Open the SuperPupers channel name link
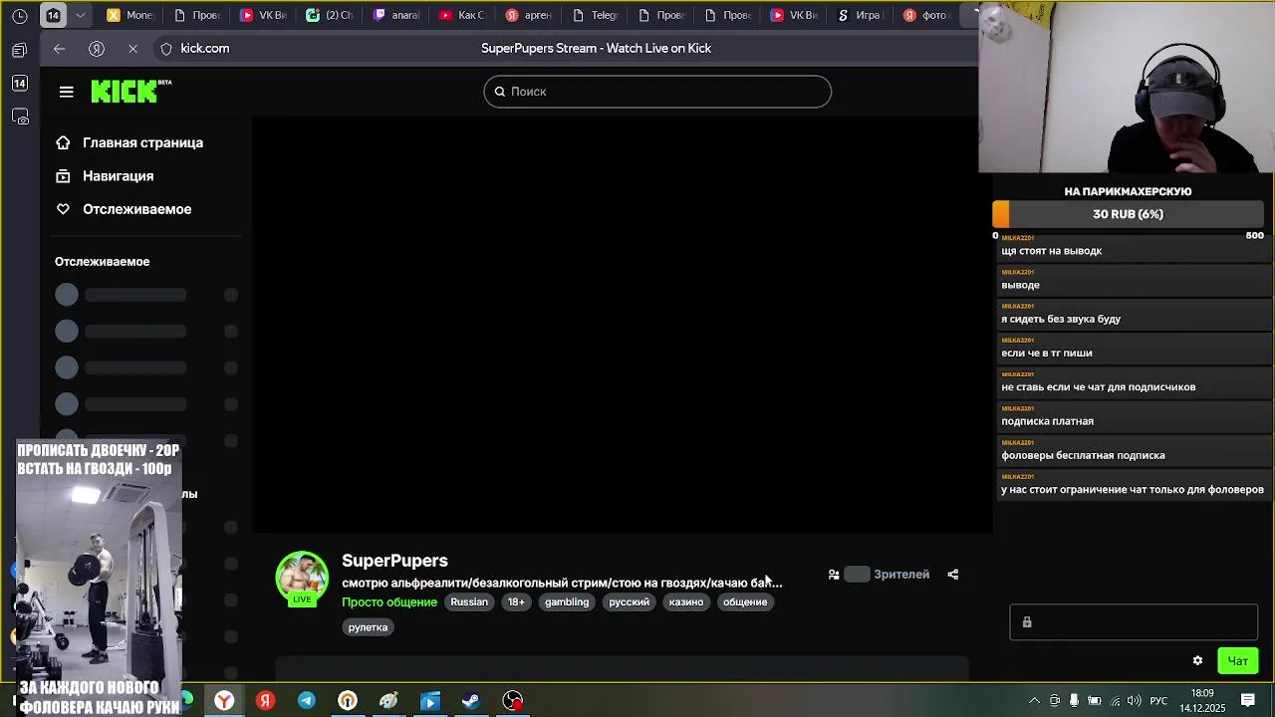Screen dimensions: 1275x717 tap(394, 561)
